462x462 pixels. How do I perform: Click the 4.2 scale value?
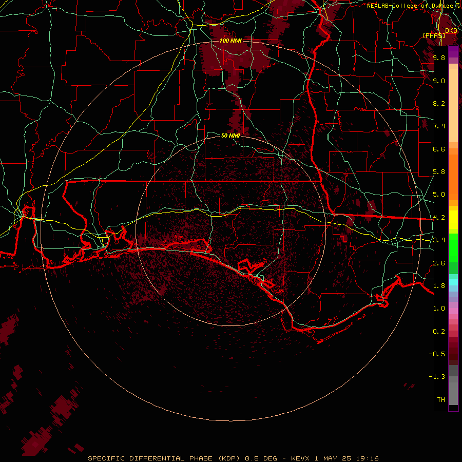439,218
